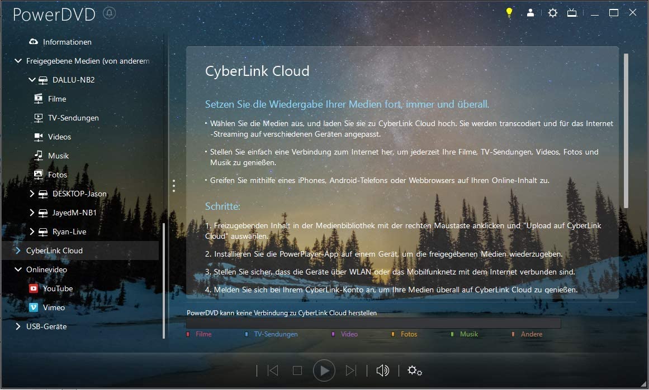Open the sign-in account icon
The height and width of the screenshot is (390, 649).
click(530, 12)
